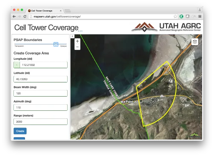Click the version number 1.1.1
The height and width of the screenshot is (156, 214).
coord(80,31)
